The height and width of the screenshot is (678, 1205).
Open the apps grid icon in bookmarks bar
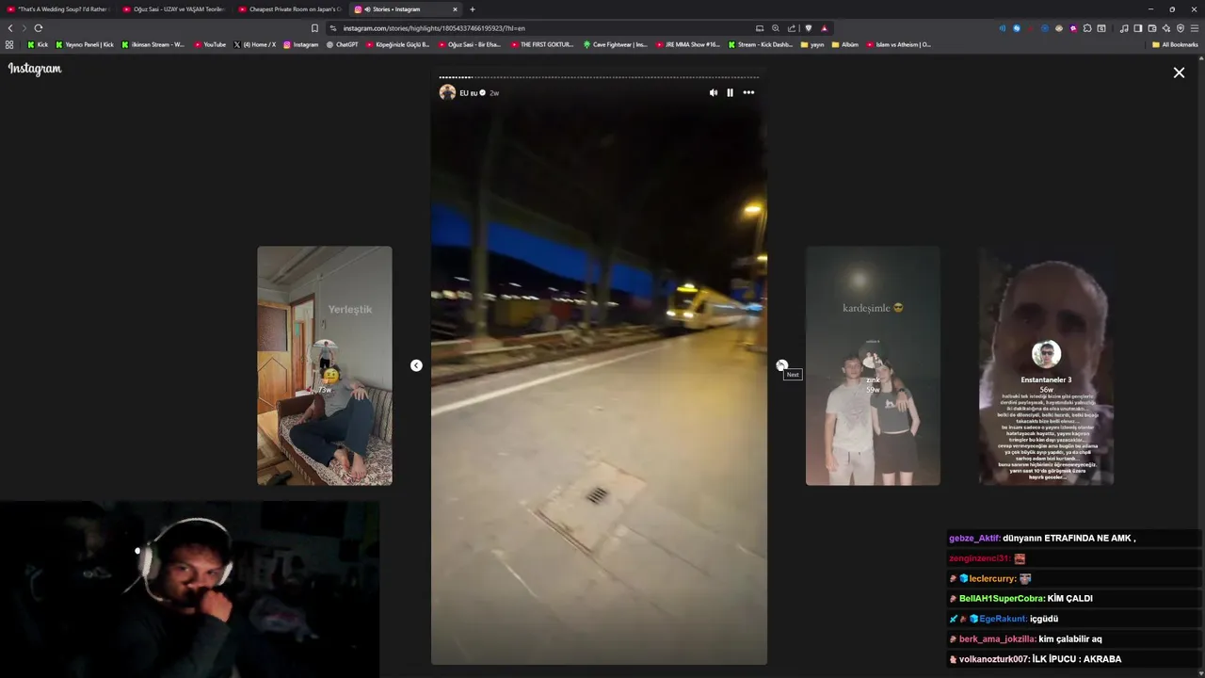click(9, 44)
